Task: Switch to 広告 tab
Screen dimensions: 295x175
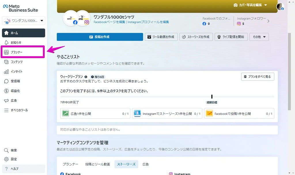Action: point(145,164)
